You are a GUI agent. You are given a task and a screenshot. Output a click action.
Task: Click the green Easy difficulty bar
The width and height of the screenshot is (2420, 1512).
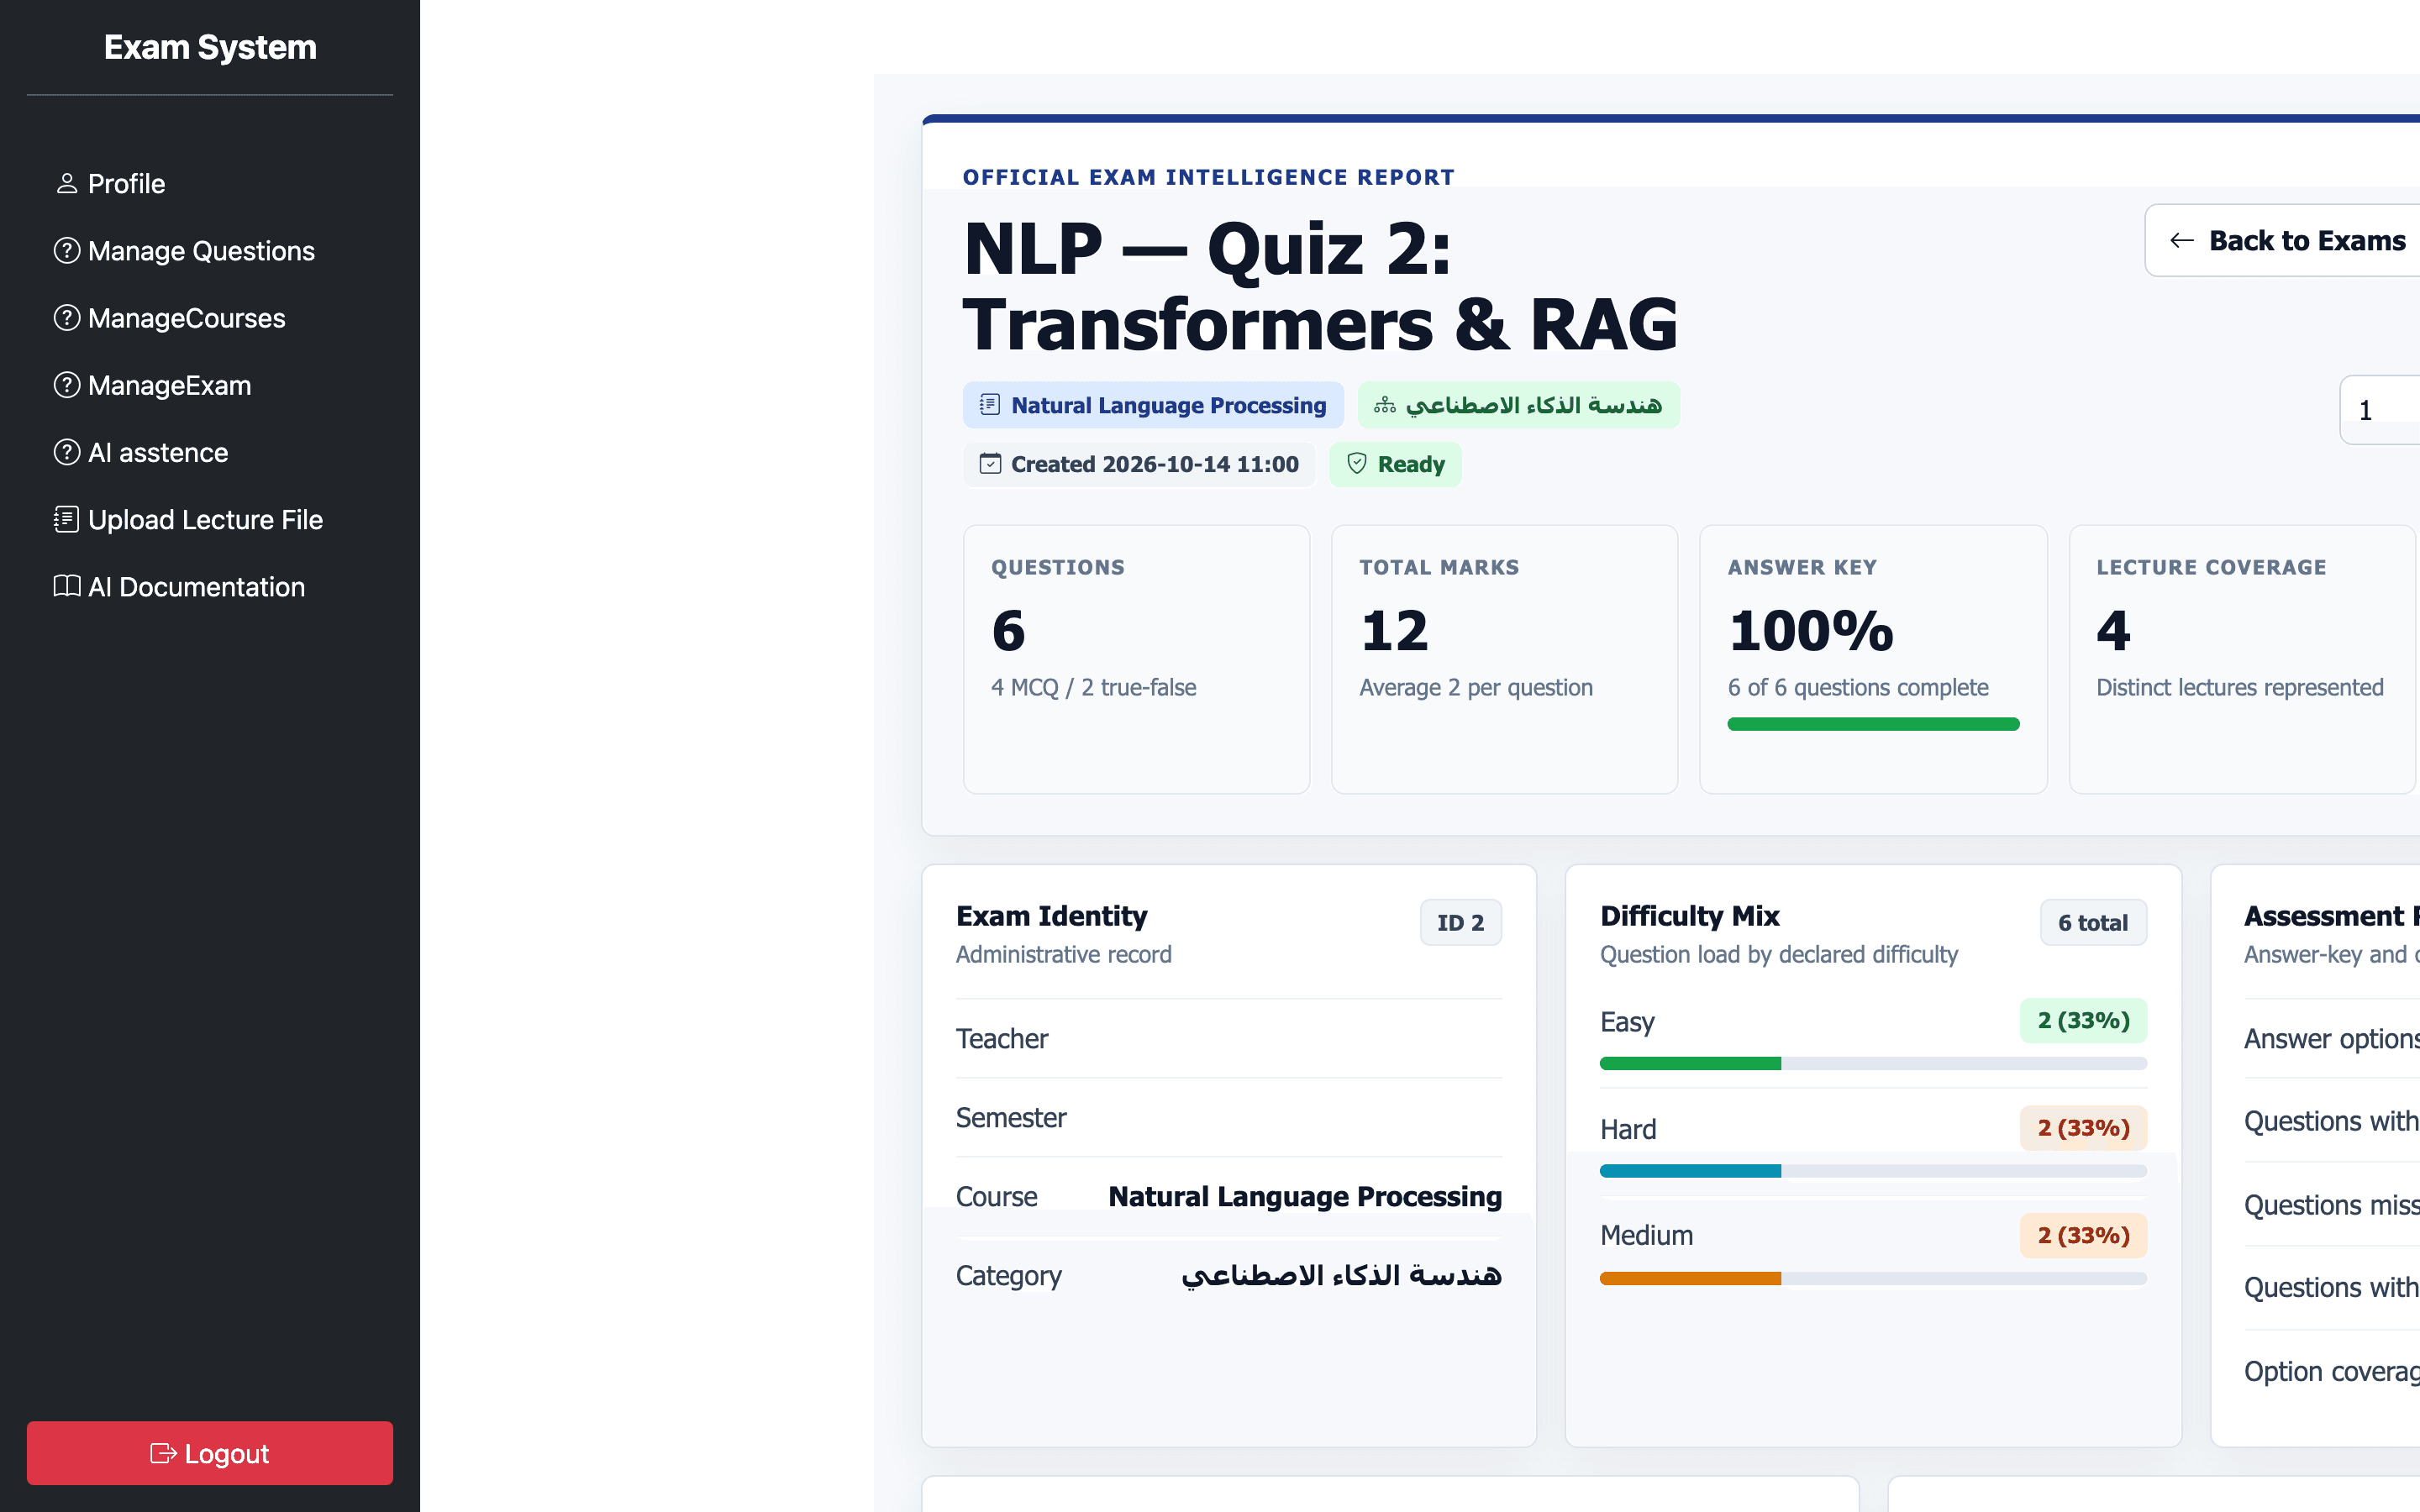pyautogui.click(x=1690, y=1063)
